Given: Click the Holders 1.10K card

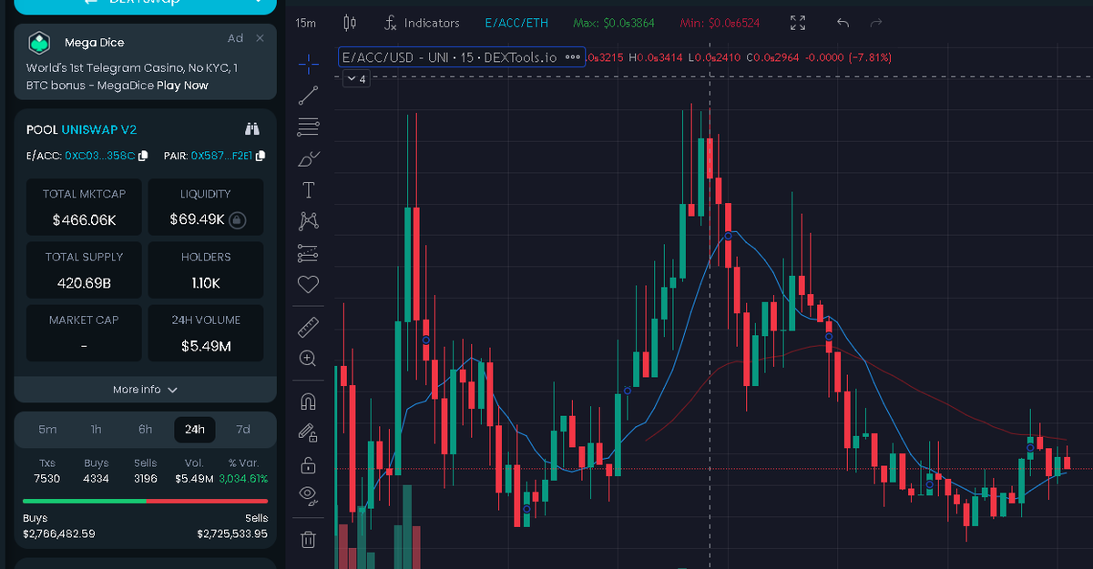Looking at the screenshot, I should 206,269.
